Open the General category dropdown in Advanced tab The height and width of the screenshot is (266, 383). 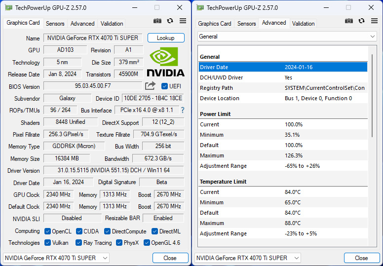(287, 37)
